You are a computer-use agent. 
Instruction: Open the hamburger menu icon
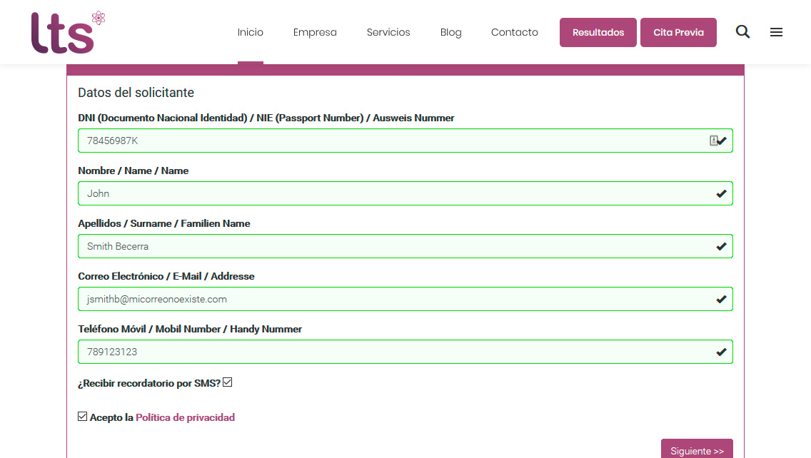[776, 32]
